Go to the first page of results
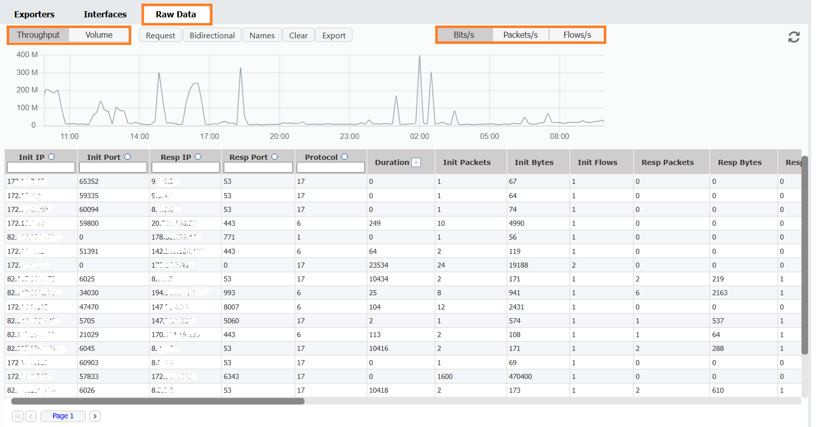 [18, 416]
